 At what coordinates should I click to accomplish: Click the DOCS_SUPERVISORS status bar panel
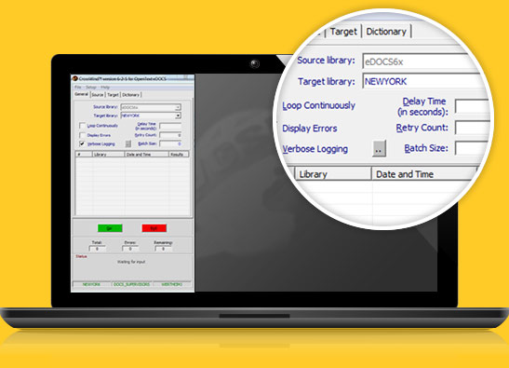click(132, 284)
